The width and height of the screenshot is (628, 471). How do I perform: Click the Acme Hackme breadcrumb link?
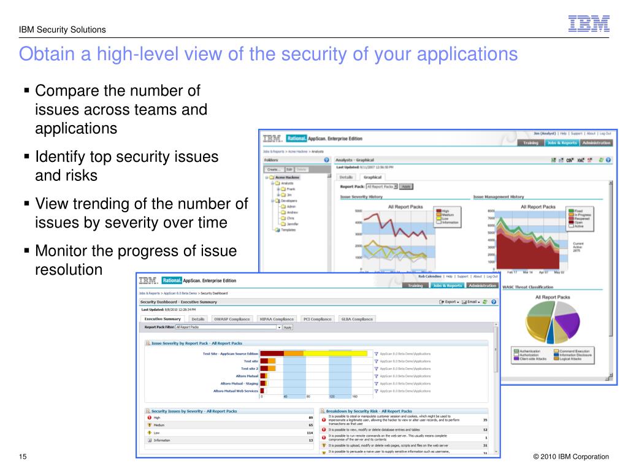(297, 151)
